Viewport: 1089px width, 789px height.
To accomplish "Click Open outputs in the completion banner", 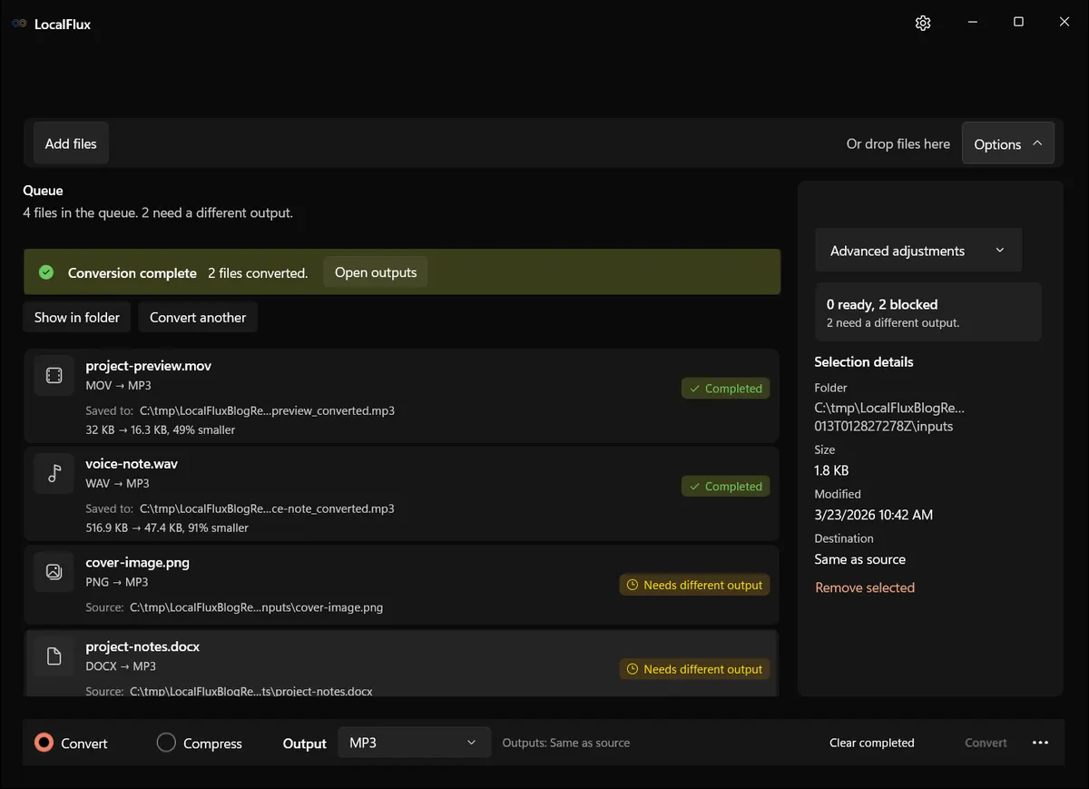I will point(376,272).
